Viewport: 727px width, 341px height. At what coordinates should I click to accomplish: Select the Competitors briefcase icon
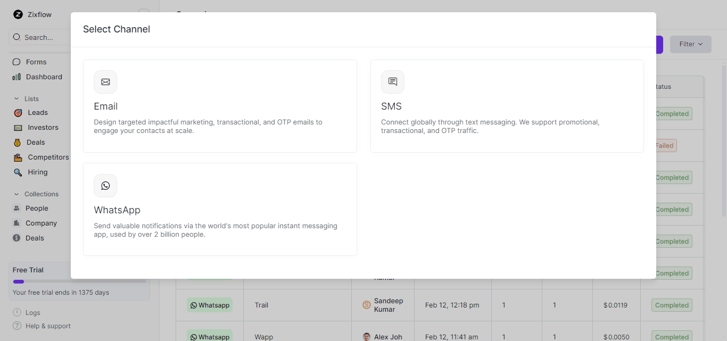click(18, 157)
